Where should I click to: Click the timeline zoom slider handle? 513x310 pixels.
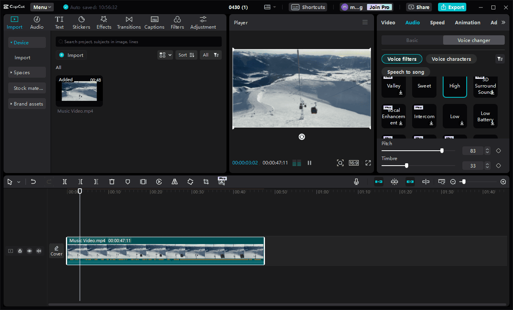[464, 182]
